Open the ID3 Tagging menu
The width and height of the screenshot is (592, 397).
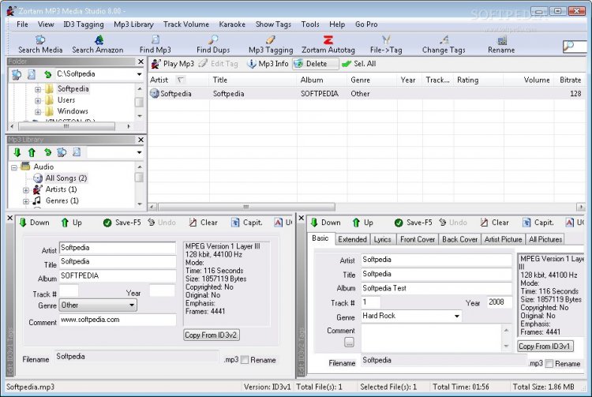coord(84,24)
